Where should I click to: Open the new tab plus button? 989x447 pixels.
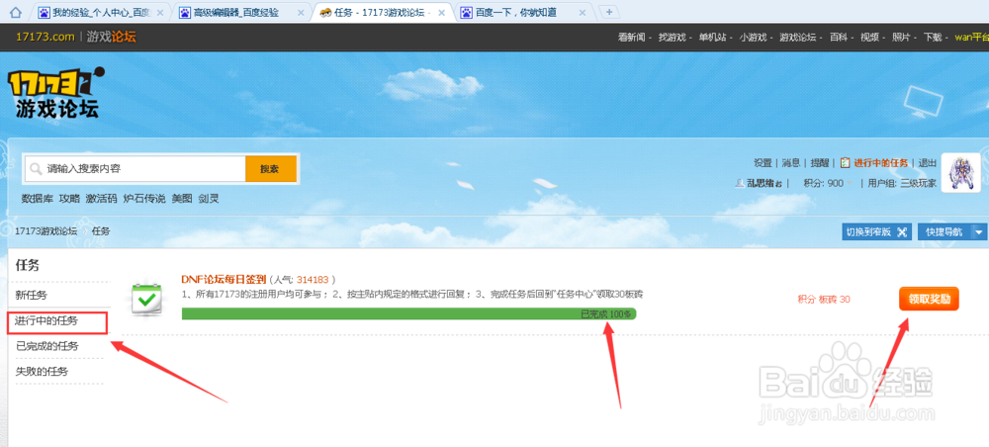pyautogui.click(x=608, y=12)
